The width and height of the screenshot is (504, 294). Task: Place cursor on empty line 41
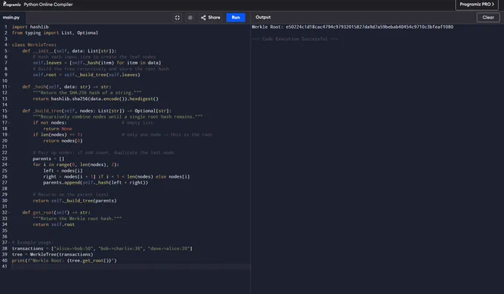click(131, 267)
